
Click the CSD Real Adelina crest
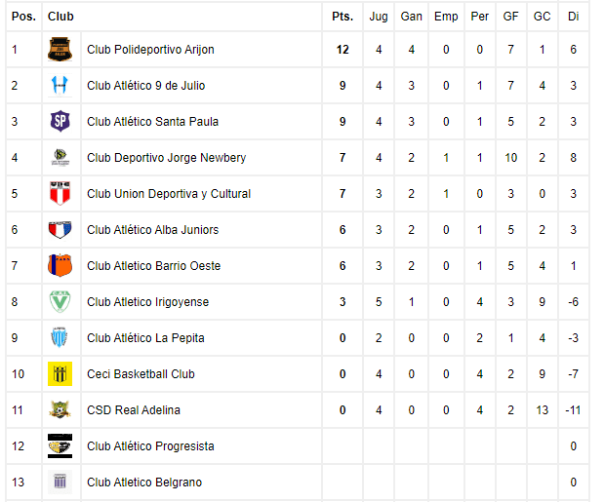[x=60, y=409]
